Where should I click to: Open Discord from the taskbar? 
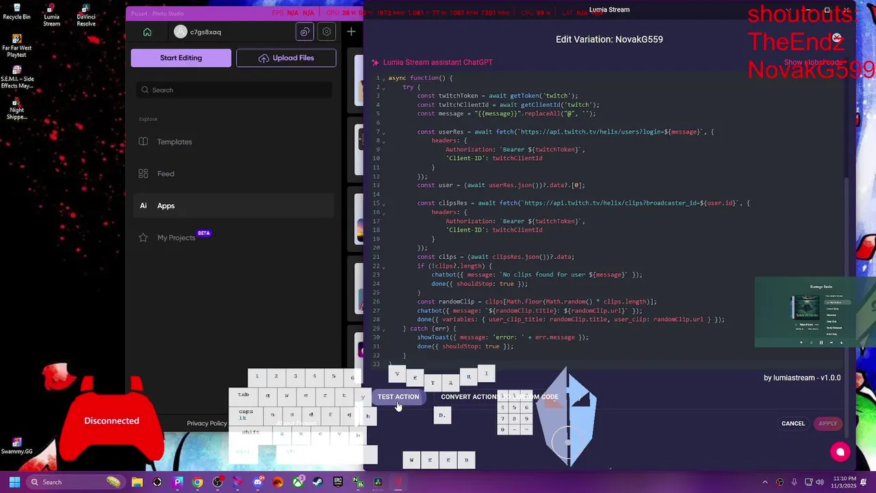[x=258, y=482]
